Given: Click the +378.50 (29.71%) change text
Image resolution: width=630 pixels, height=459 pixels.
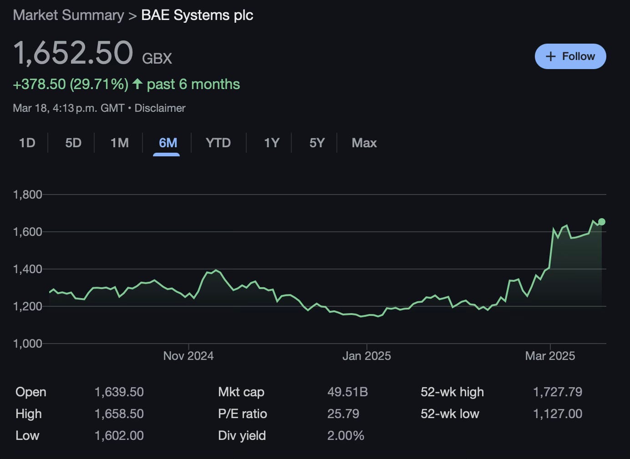Looking at the screenshot, I should pyautogui.click(x=71, y=84).
